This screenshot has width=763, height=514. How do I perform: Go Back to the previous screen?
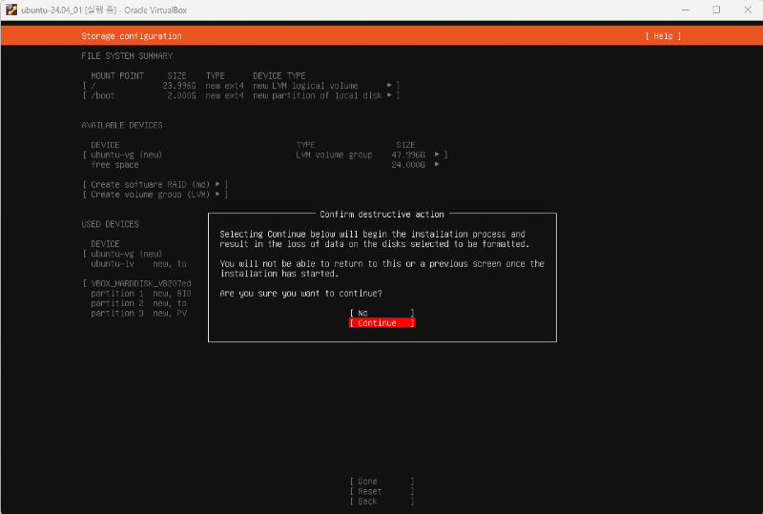381,502
